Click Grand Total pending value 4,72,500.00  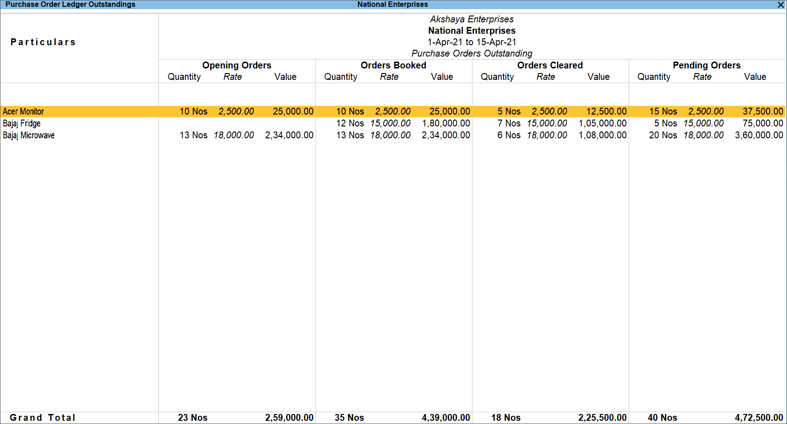pyautogui.click(x=759, y=418)
